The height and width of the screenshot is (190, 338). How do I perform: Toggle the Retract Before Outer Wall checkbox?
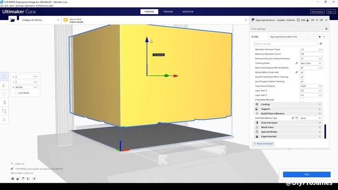pyautogui.click(x=302, y=72)
